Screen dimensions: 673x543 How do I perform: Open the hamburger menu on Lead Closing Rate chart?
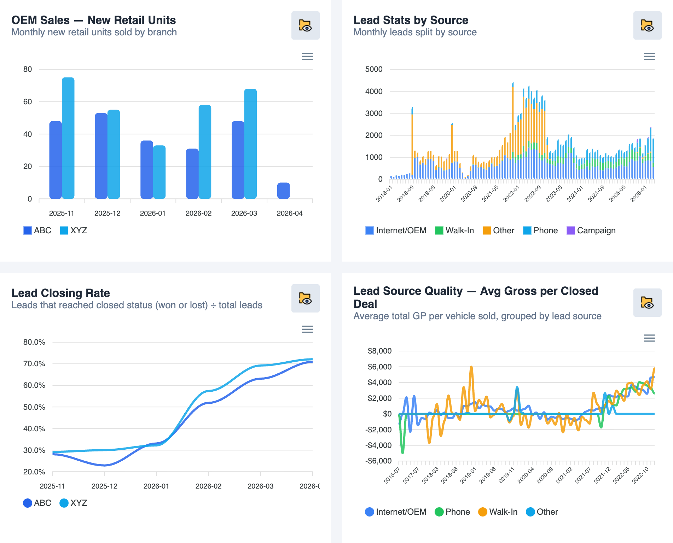pos(307,329)
